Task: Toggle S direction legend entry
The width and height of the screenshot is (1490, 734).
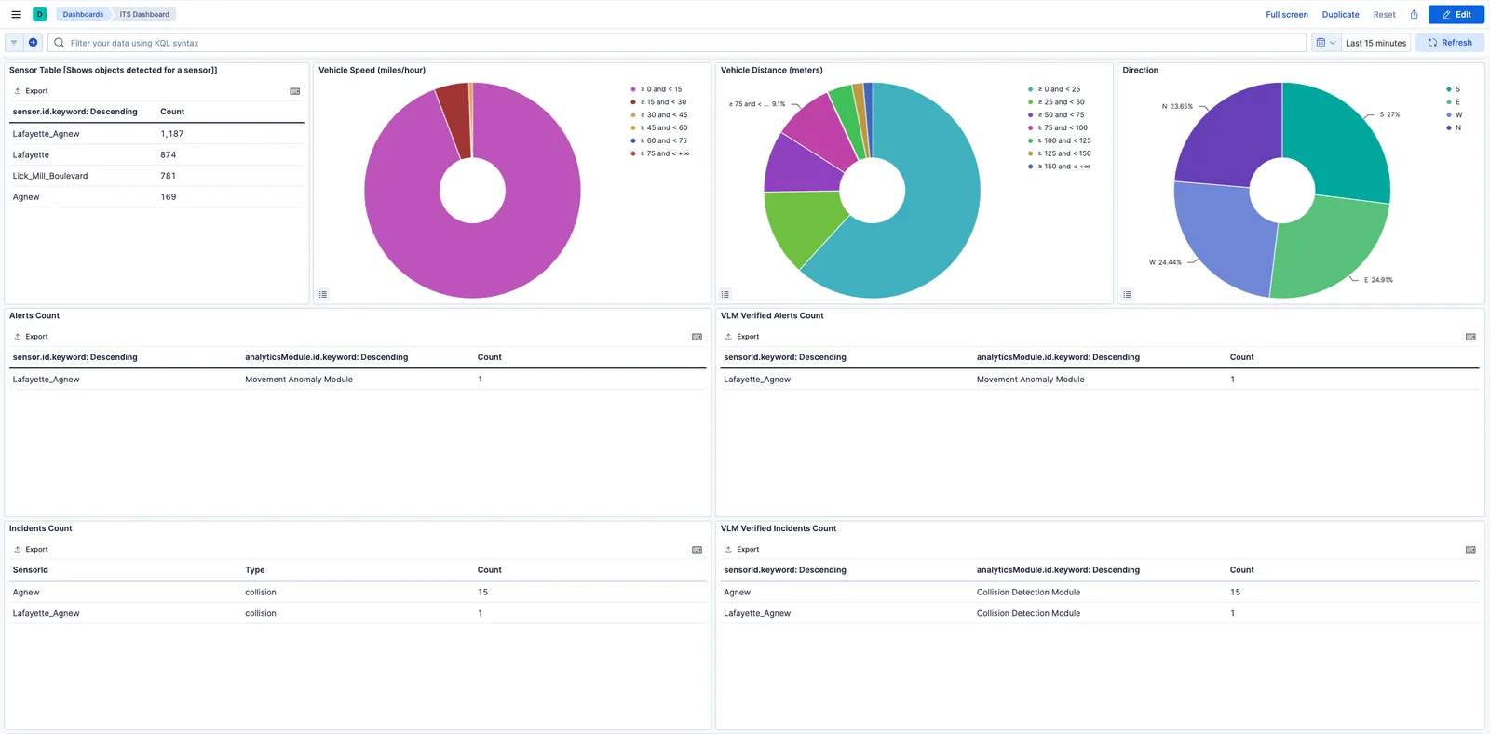Action: 1453,89
